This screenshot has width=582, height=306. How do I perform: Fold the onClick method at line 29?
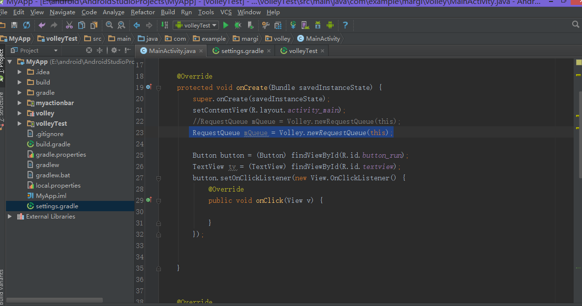point(158,201)
